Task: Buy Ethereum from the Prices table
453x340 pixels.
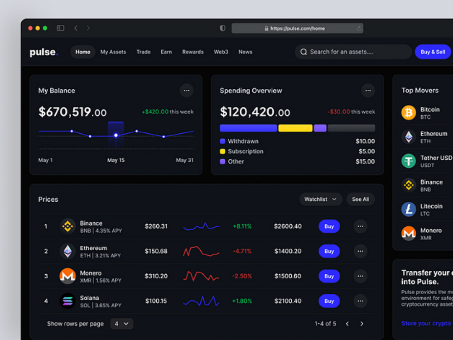Action: pos(329,251)
